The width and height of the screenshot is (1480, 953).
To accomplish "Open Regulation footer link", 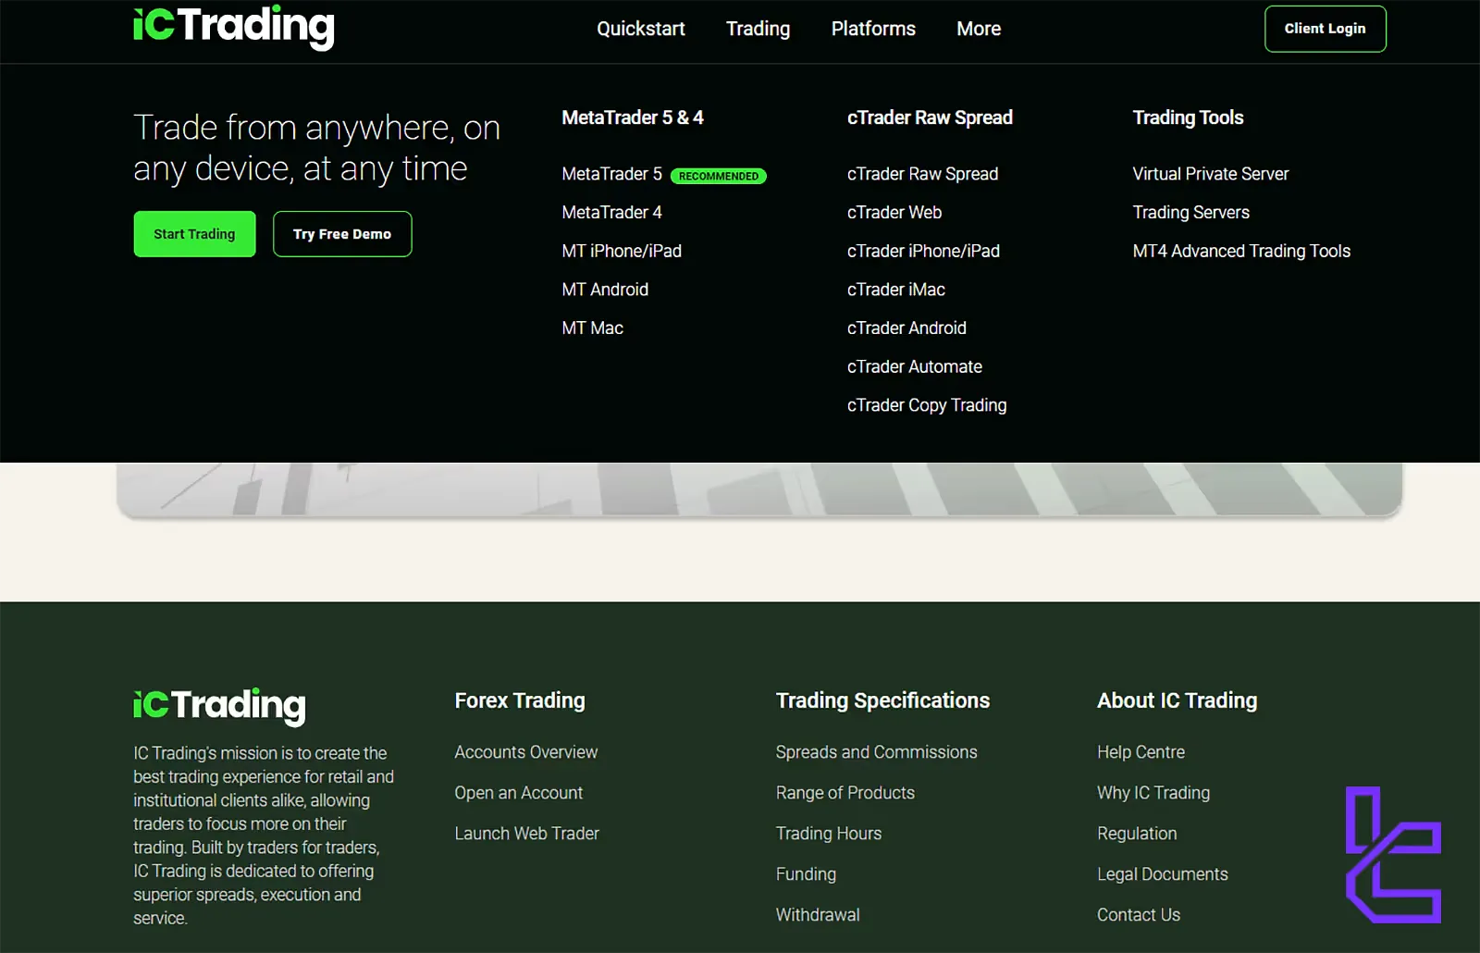I will [x=1137, y=834].
